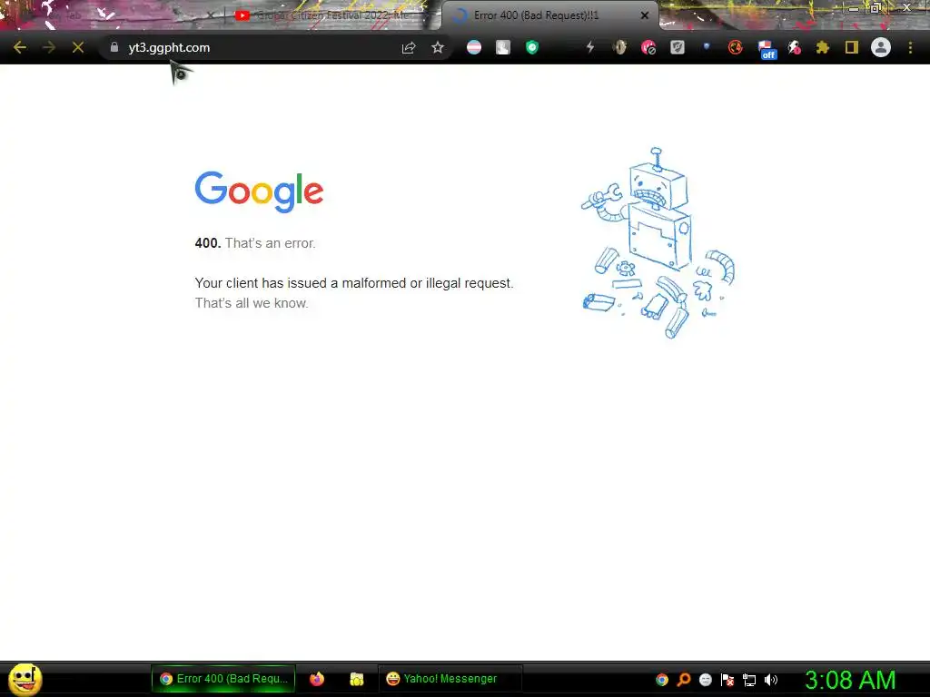
Task: Toggle the browser side panel
Action: coord(852,47)
